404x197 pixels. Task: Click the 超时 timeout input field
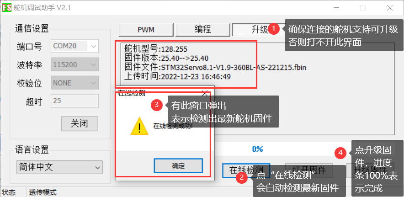click(x=74, y=101)
